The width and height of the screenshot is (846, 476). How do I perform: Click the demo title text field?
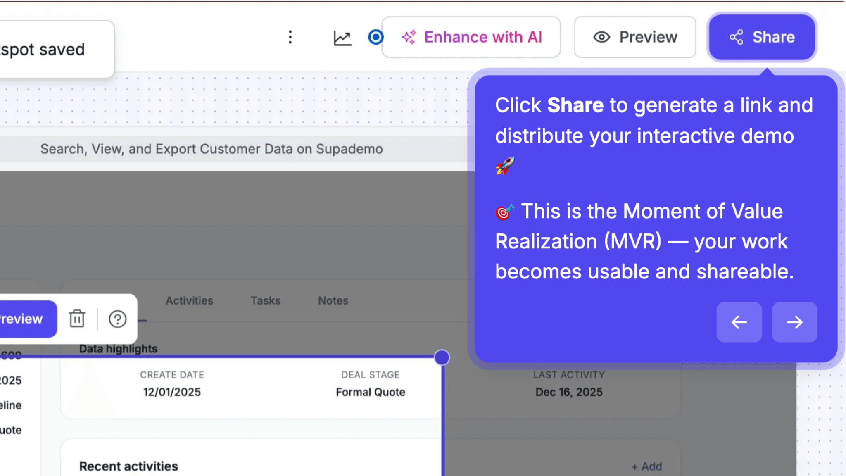point(211,149)
